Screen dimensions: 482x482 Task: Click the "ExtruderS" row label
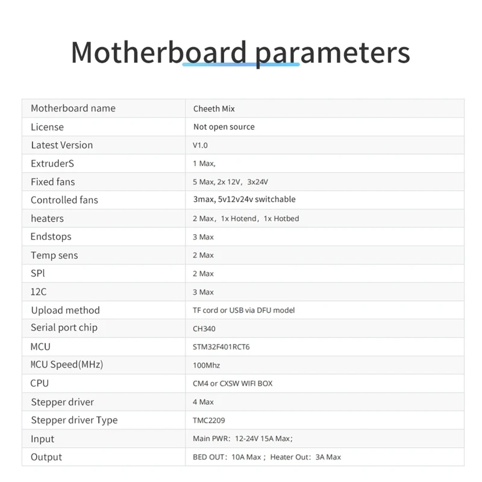pyautogui.click(x=52, y=163)
